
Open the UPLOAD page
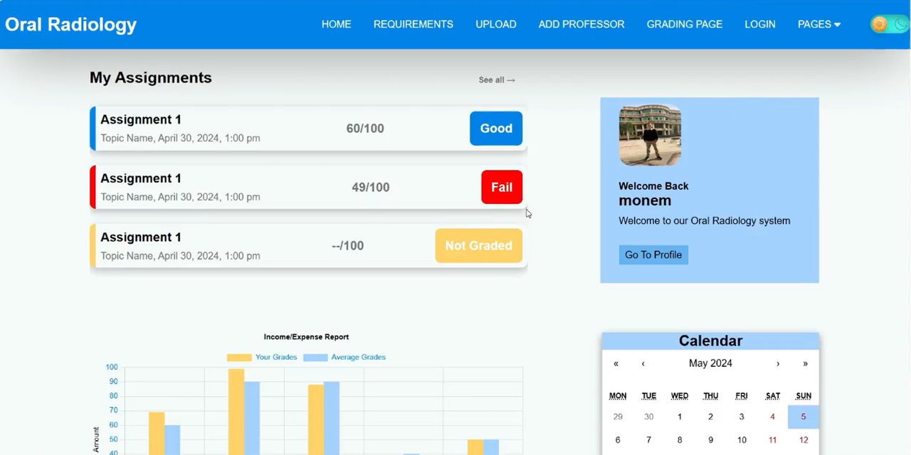496,24
